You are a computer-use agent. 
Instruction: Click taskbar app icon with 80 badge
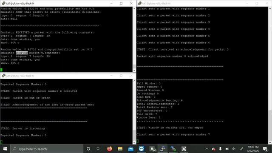click(153, 149)
